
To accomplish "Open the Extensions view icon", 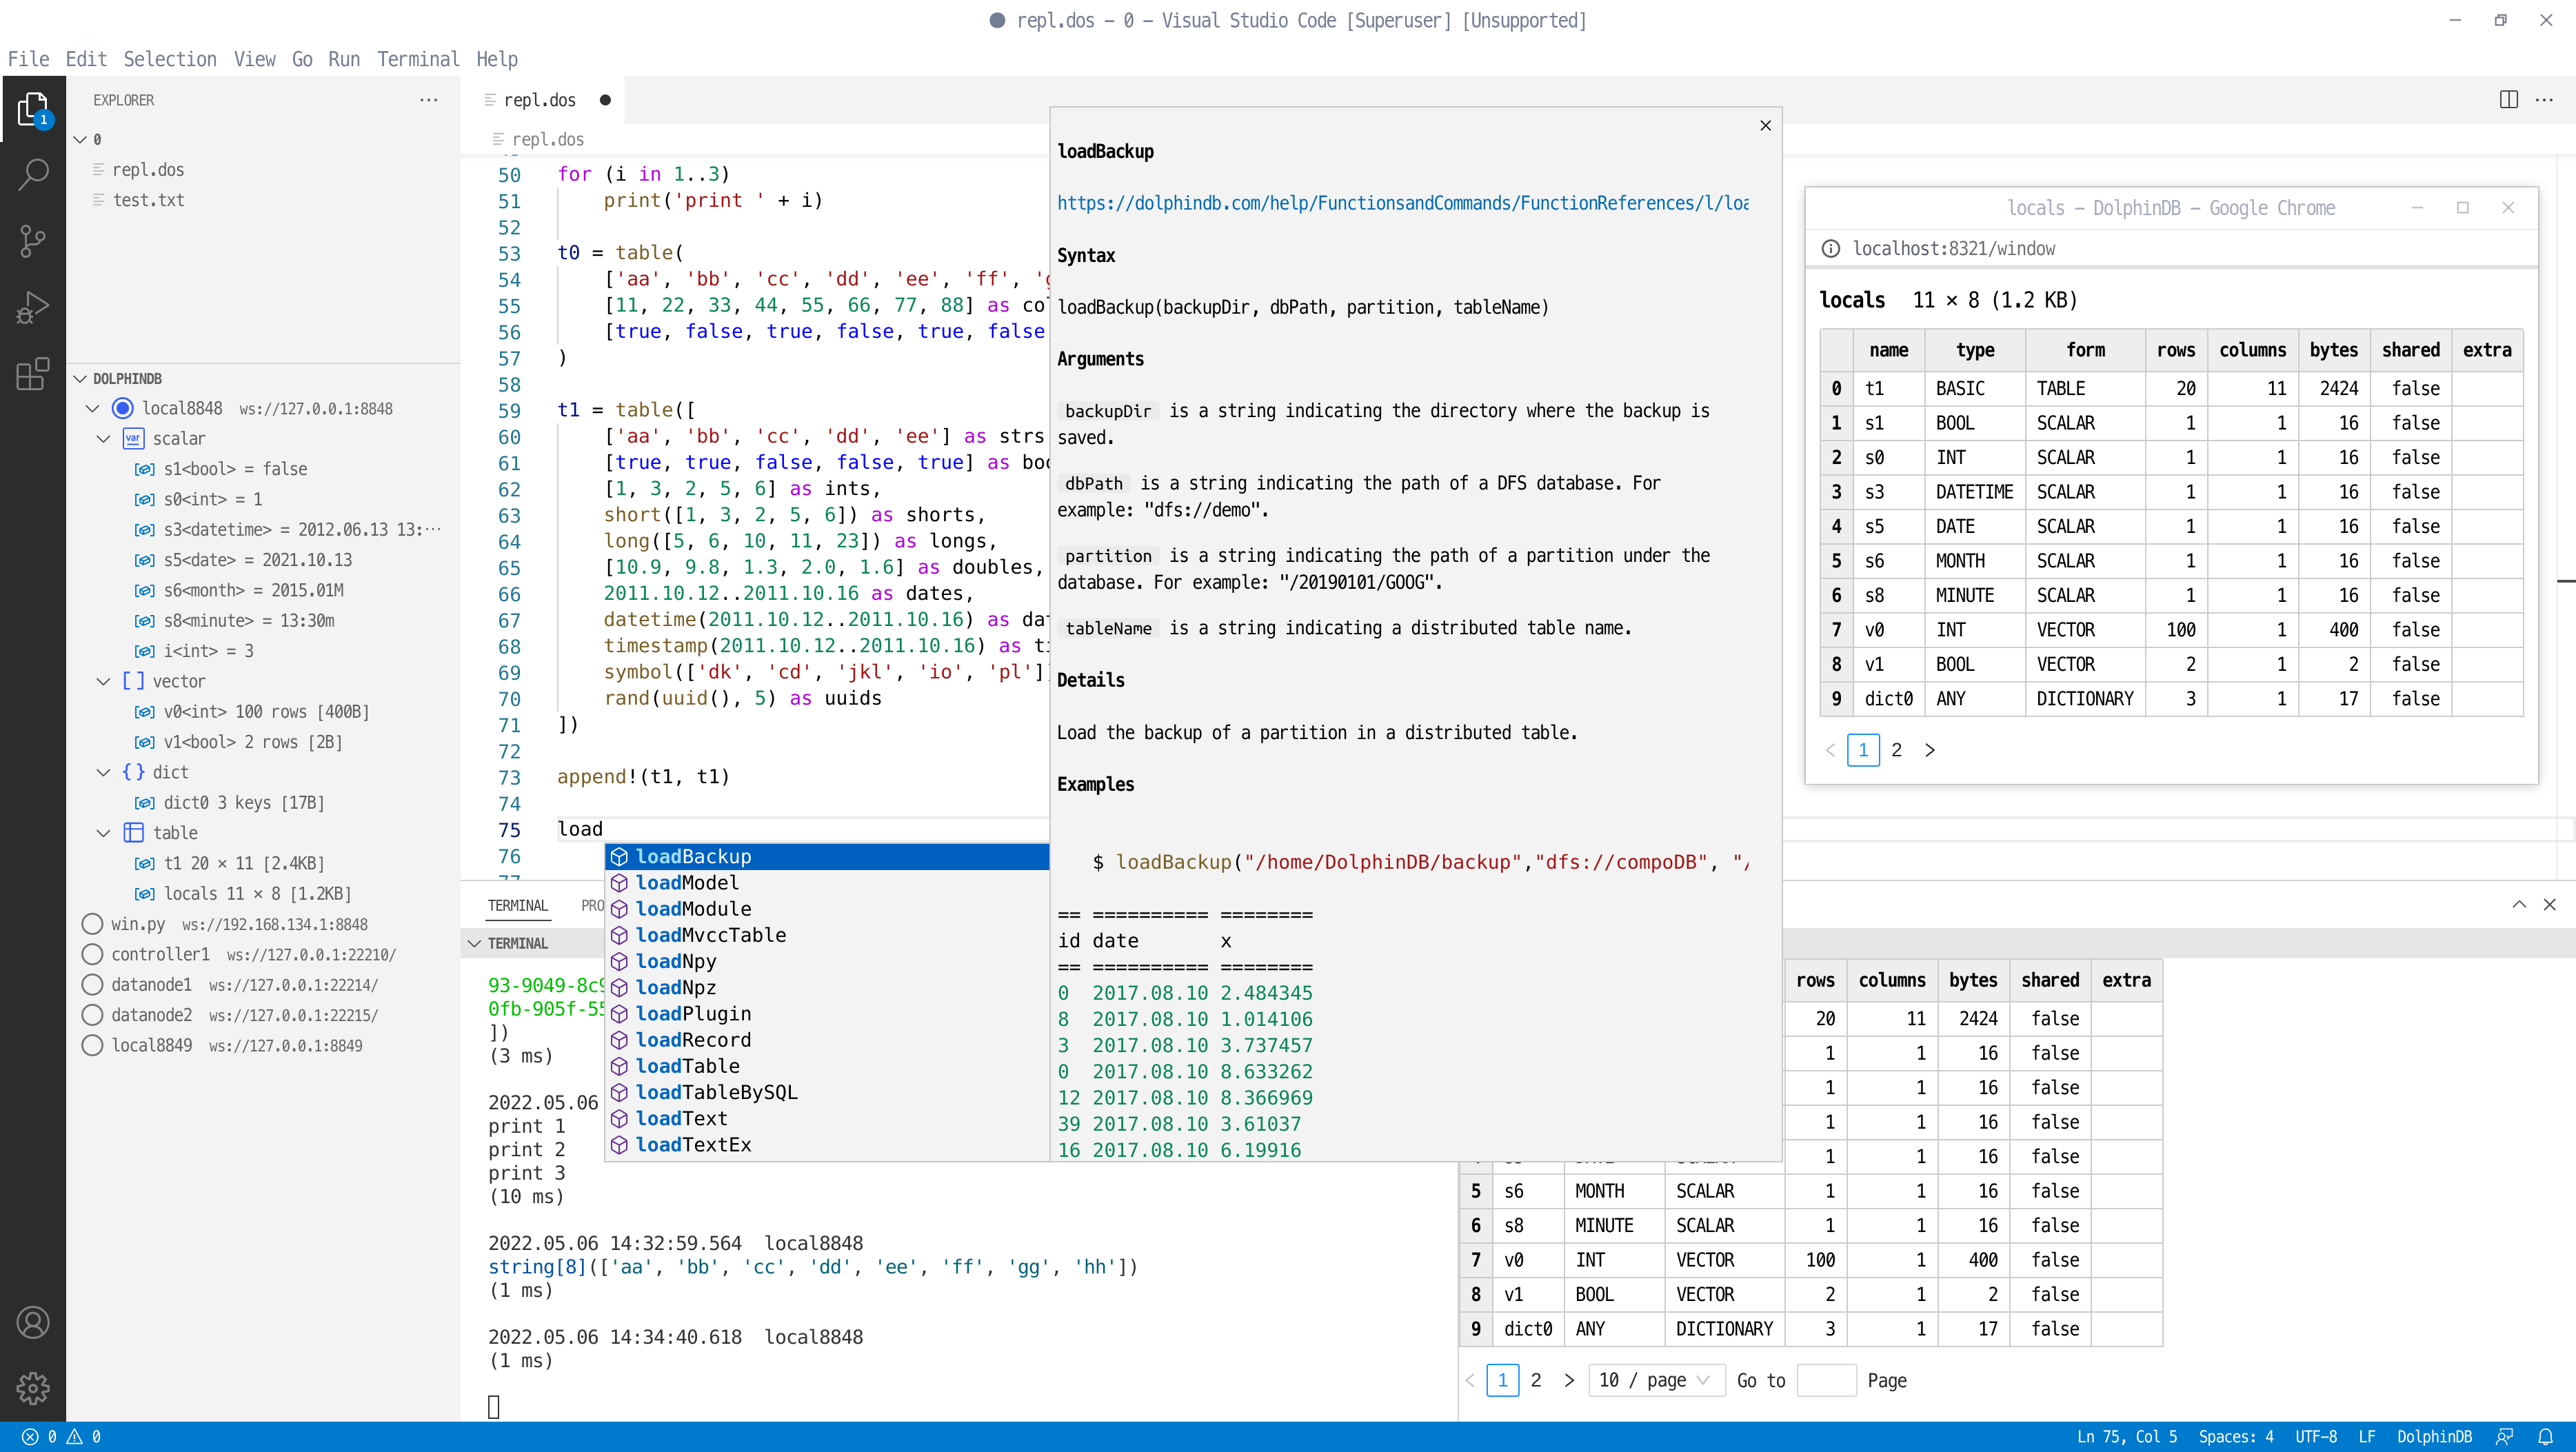I will point(33,373).
